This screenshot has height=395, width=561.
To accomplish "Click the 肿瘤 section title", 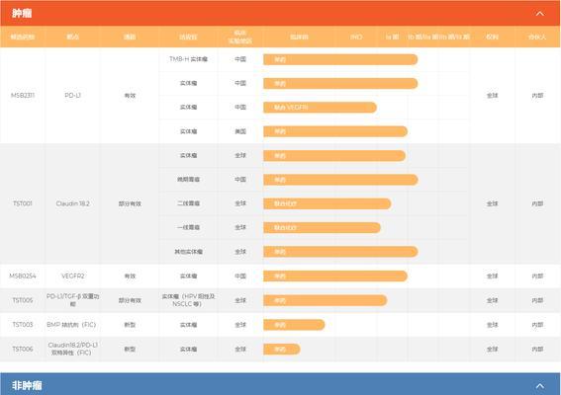I will tap(22, 14).
